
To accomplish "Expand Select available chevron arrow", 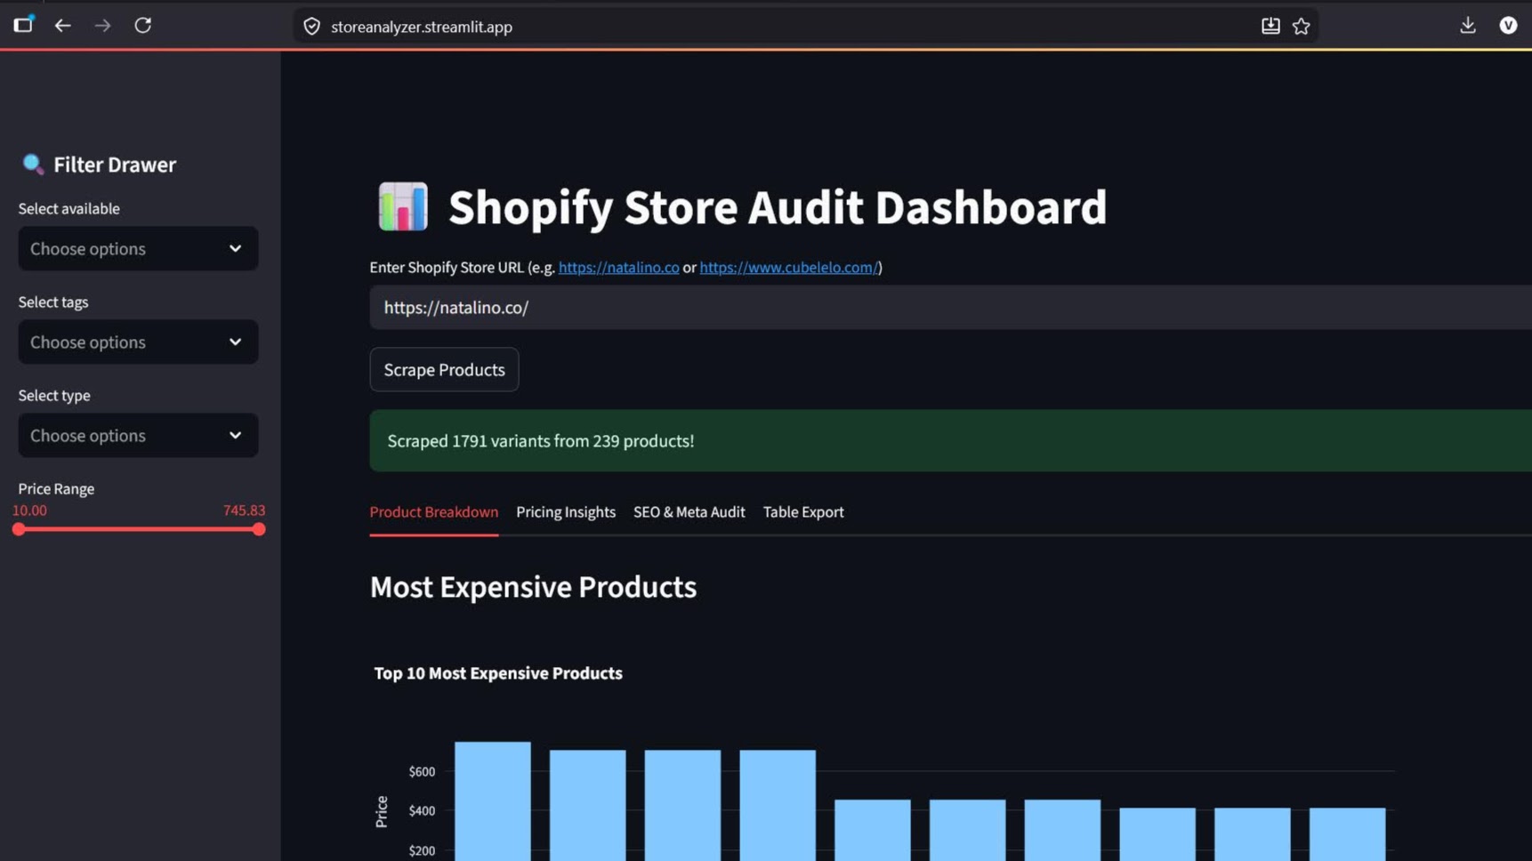I will (235, 249).
